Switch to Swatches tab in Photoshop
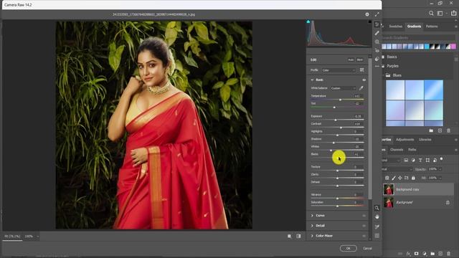This screenshot has height=258, width=459. pos(395,27)
